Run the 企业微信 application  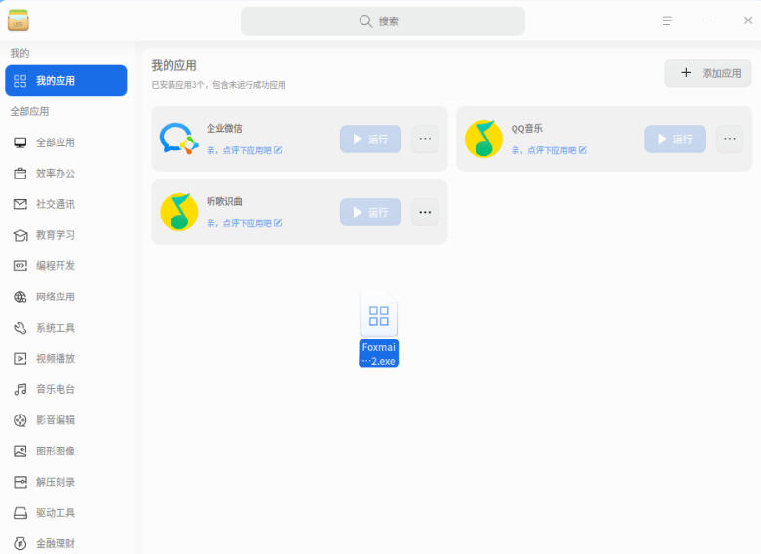[371, 138]
